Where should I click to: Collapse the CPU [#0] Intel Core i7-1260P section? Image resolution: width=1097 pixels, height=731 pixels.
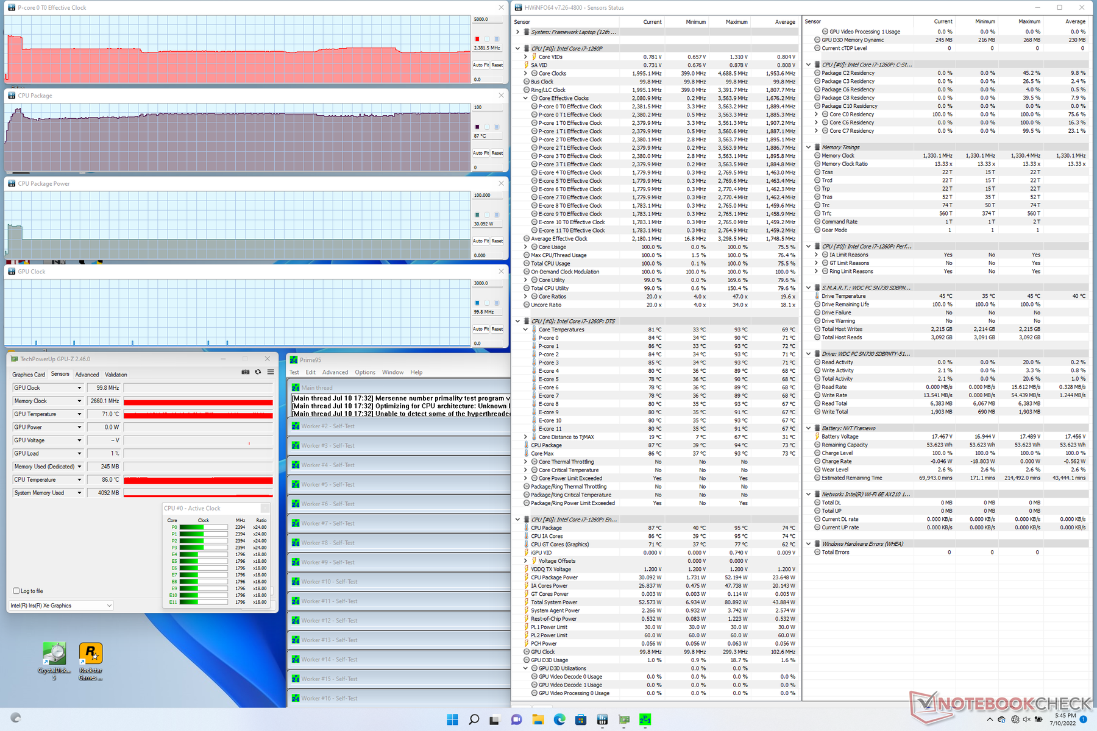click(x=518, y=48)
